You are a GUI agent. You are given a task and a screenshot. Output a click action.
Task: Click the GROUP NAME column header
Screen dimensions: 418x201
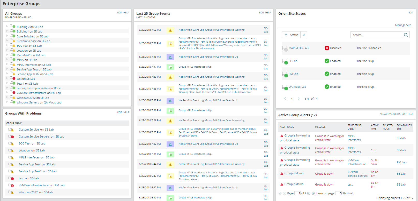[14, 123]
